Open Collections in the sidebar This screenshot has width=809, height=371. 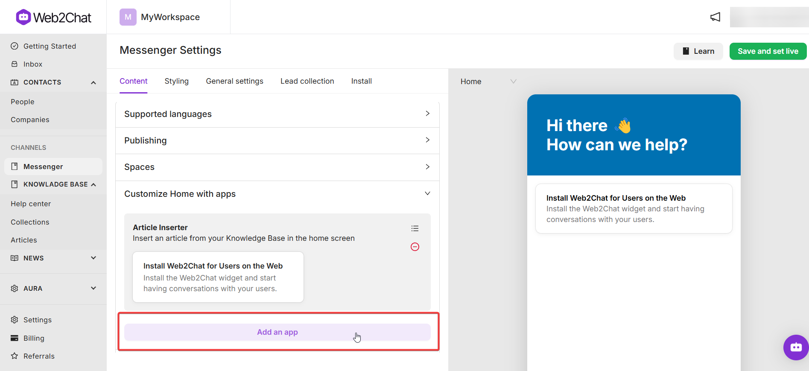pos(30,222)
